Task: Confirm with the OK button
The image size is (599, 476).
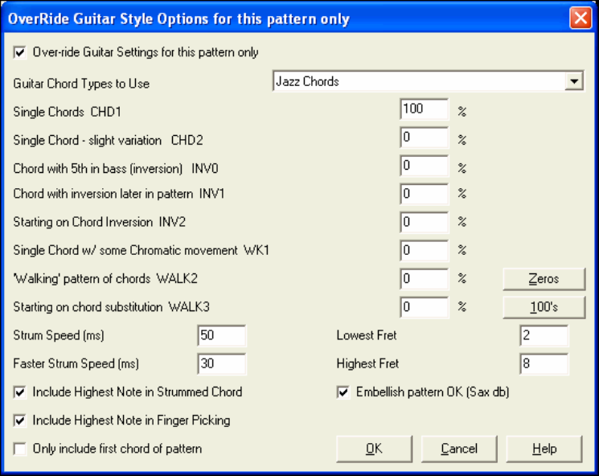Action: point(374,449)
